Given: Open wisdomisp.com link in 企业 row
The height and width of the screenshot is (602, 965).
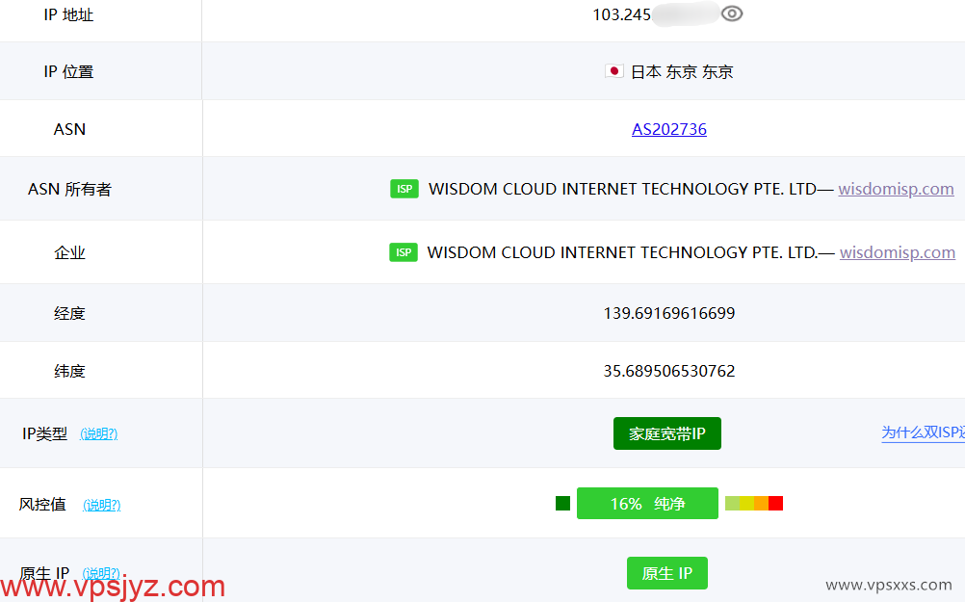Looking at the screenshot, I should click(x=897, y=252).
